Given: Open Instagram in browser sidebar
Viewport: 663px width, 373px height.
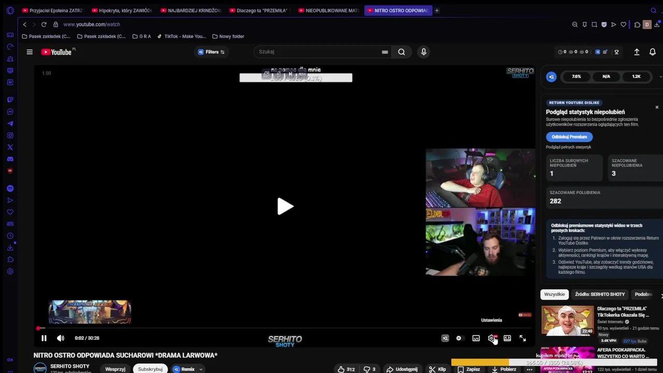Looking at the screenshot, I should (10, 135).
